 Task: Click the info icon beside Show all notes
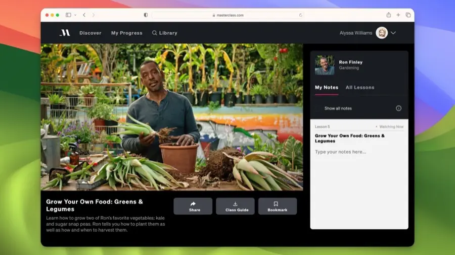(x=398, y=108)
